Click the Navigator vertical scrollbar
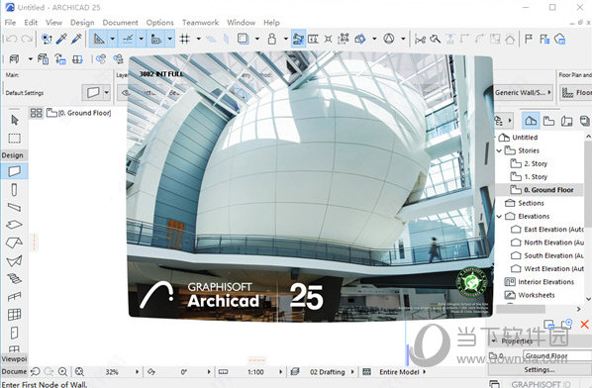Viewport: 592px width, 388px height. click(x=588, y=217)
